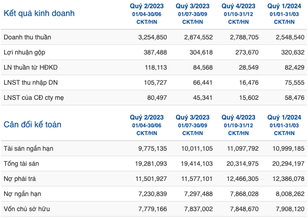Click total assets value 19,281,093
Screen dimensions: 308x218
coord(151,163)
